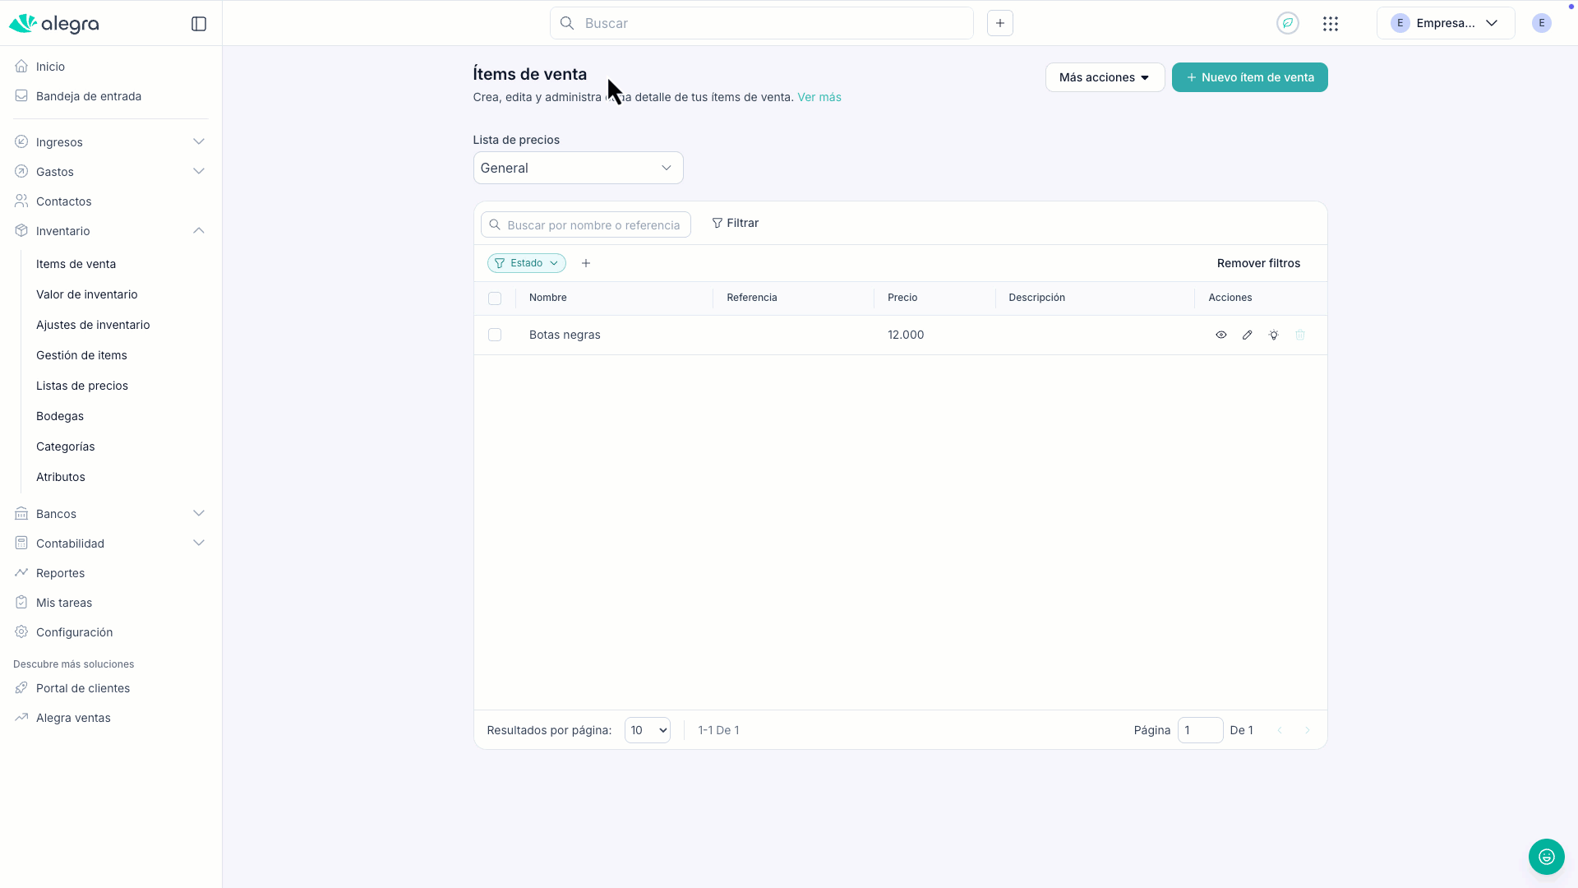Go to the next page arrow
The height and width of the screenshot is (888, 1578).
click(x=1308, y=730)
